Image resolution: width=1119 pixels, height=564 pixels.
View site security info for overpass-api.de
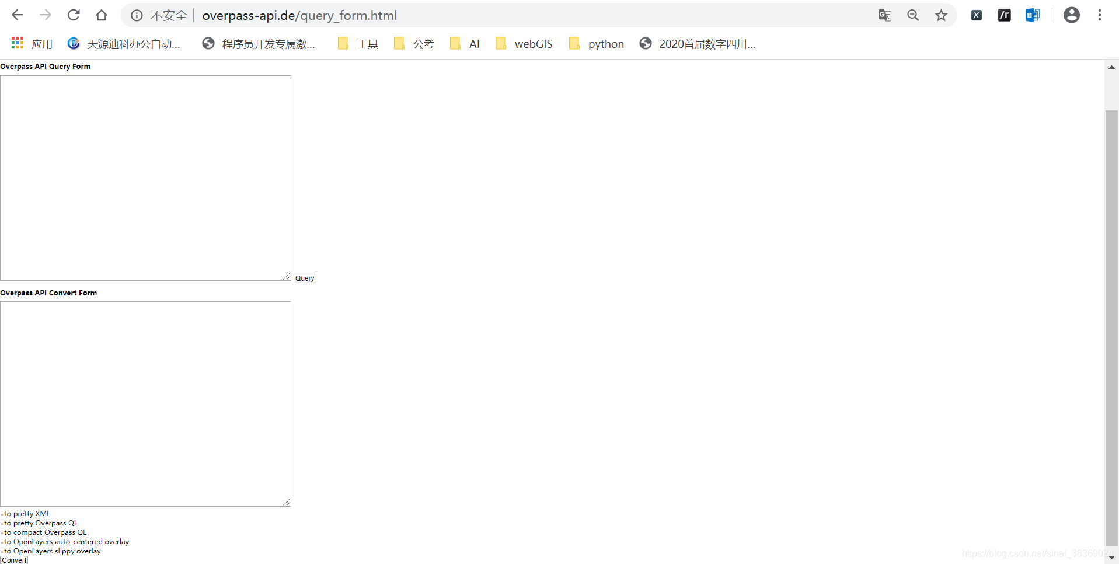pyautogui.click(x=136, y=15)
